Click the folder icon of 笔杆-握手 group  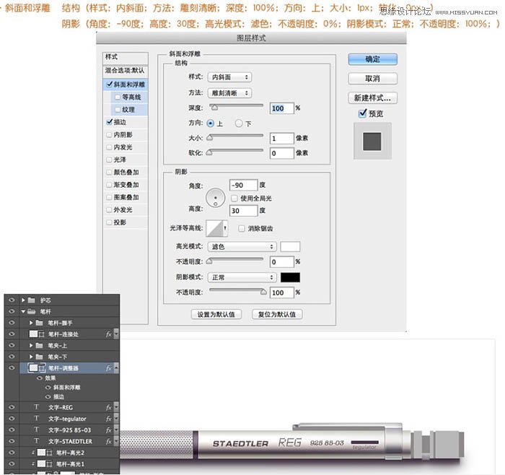[39, 323]
